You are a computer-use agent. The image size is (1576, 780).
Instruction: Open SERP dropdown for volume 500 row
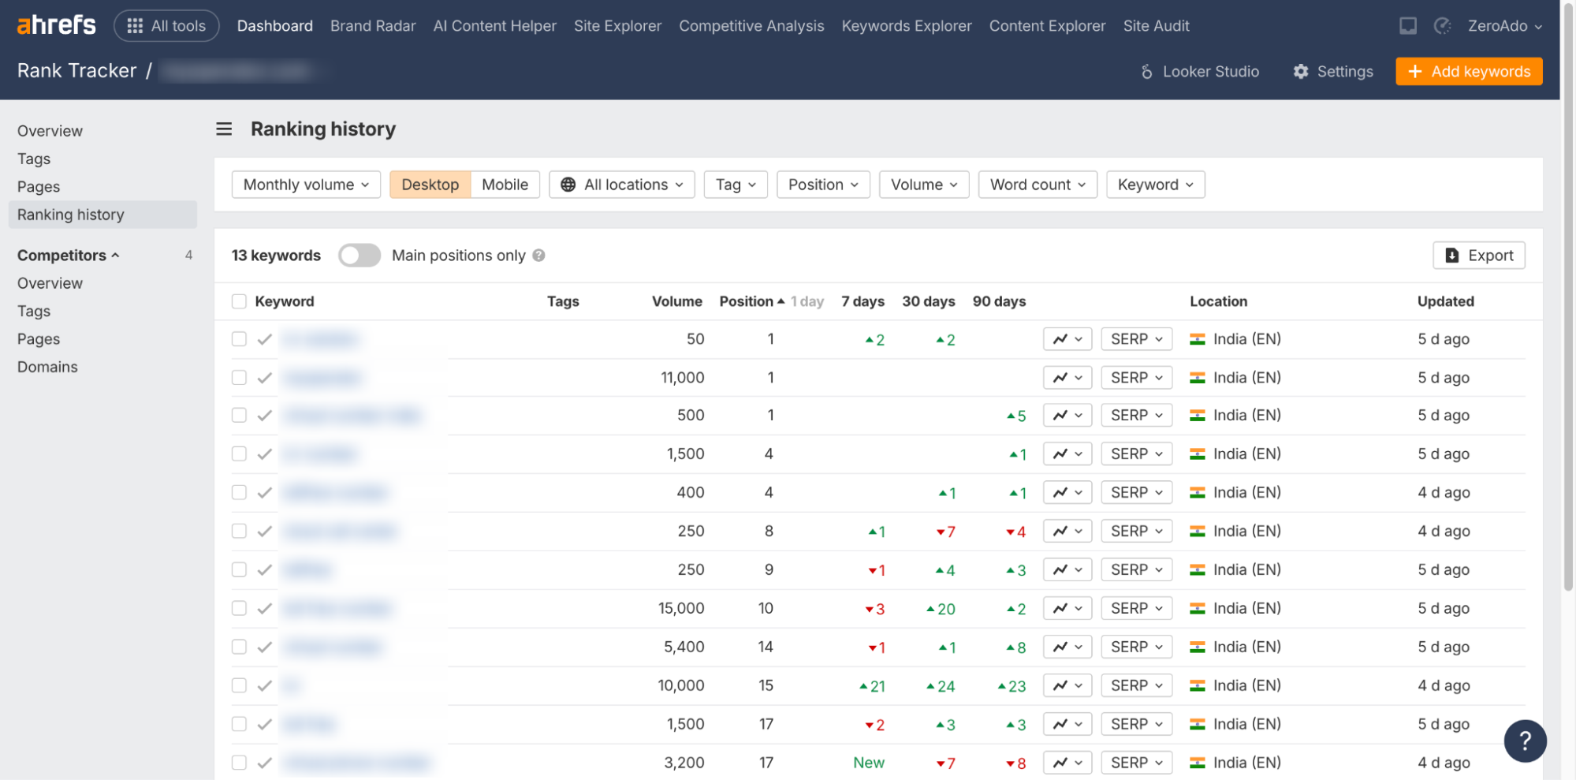tap(1136, 416)
